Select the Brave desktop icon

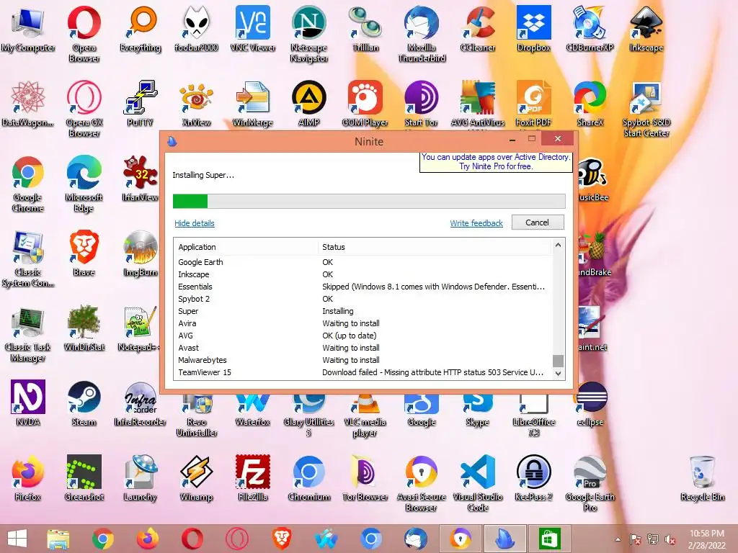84,253
